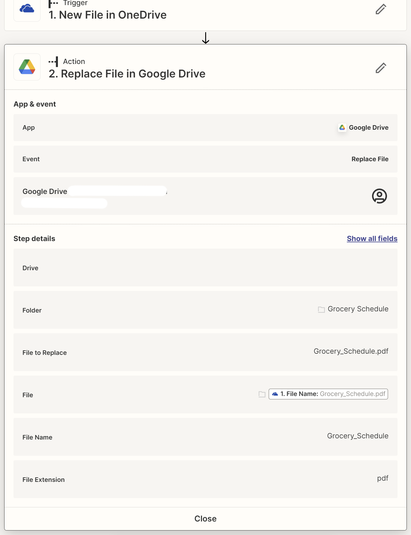Click the Action step type icon
This screenshot has width=411, height=535.
(53, 62)
